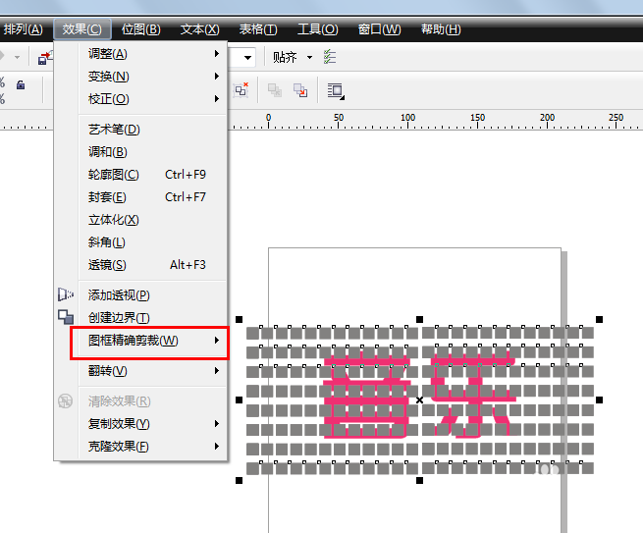643x533 pixels.
Task: Choose 艺术笔(D) from the effects menu
Action: coord(152,130)
